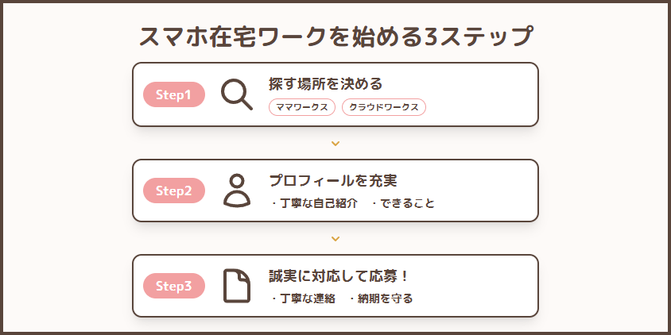Click the bullet できること
Viewport: 671px width, 335px height.
click(407, 203)
